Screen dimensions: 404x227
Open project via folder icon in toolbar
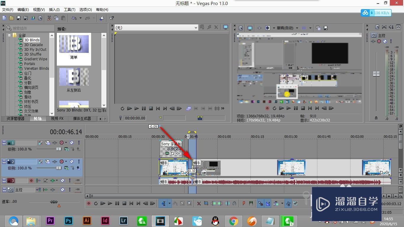12,18
